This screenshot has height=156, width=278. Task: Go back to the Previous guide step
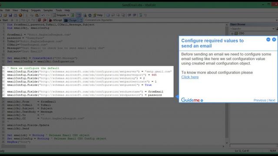(260, 100)
